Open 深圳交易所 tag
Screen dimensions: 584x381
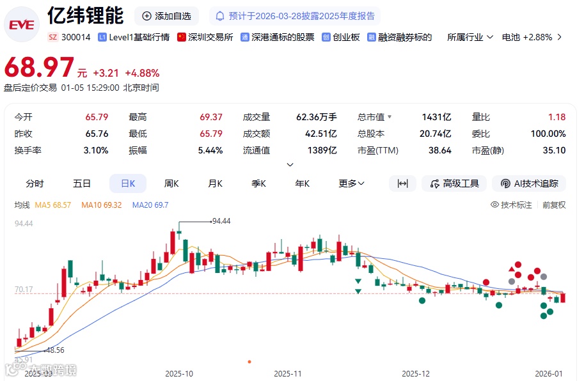click(210, 37)
